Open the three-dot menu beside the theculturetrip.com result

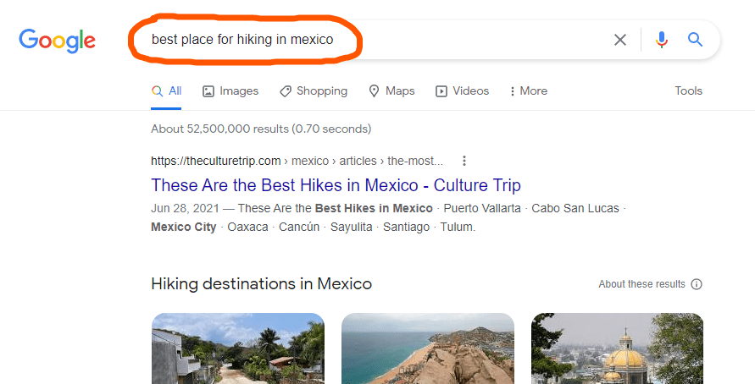pos(464,161)
